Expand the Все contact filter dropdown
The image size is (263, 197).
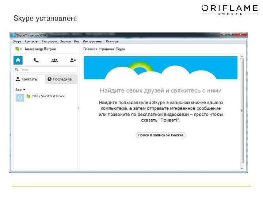(20, 90)
